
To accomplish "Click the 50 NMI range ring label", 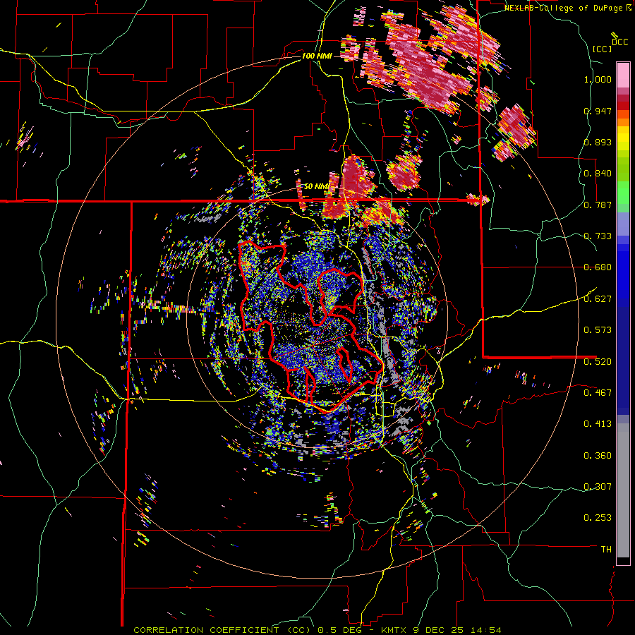I will pos(316,186).
